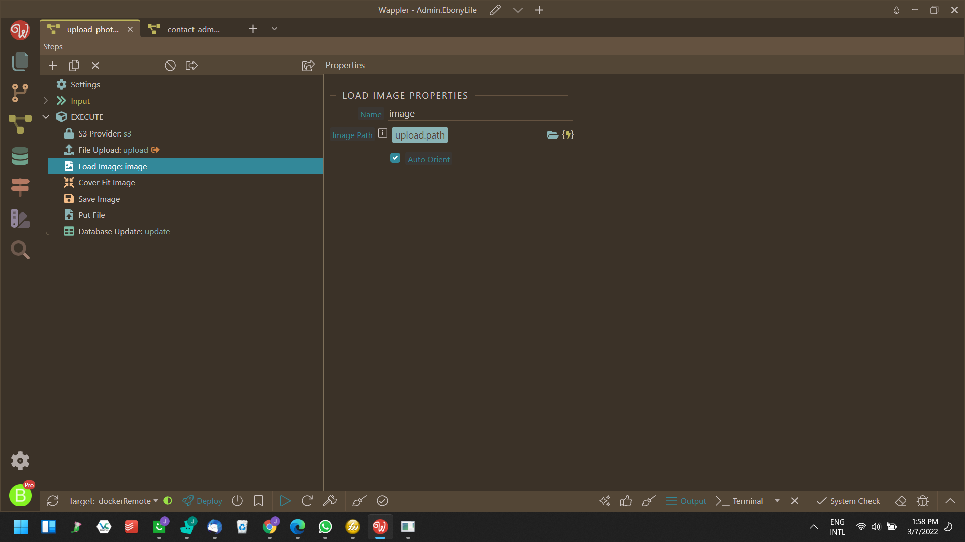
Task: Collapse the EXECUTE tree node
Action: coord(46,117)
